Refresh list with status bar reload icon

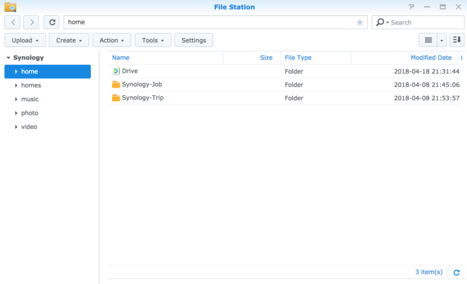(456, 272)
